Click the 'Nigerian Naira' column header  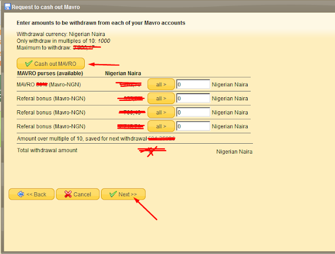point(123,73)
